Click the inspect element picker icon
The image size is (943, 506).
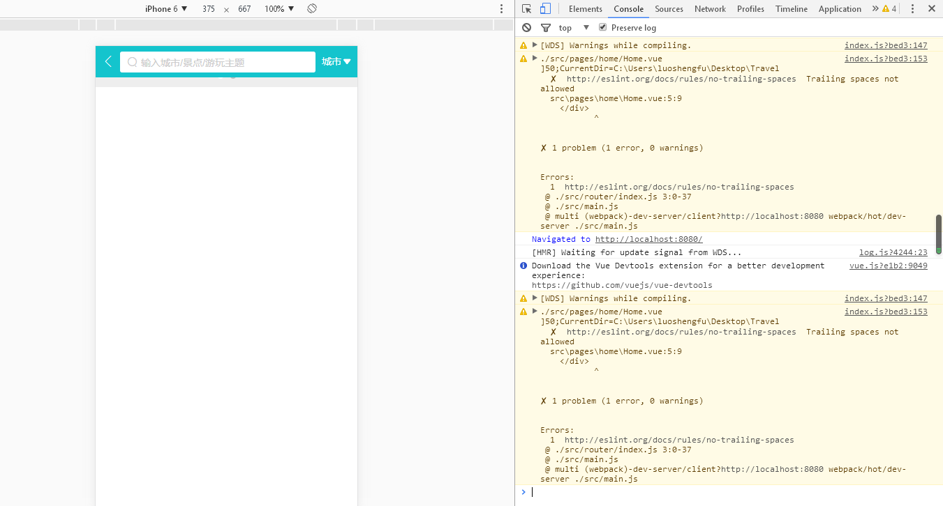point(526,9)
